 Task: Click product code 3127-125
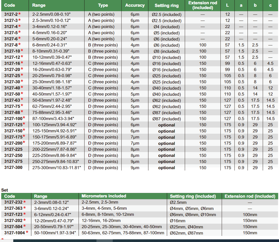point(13,125)
